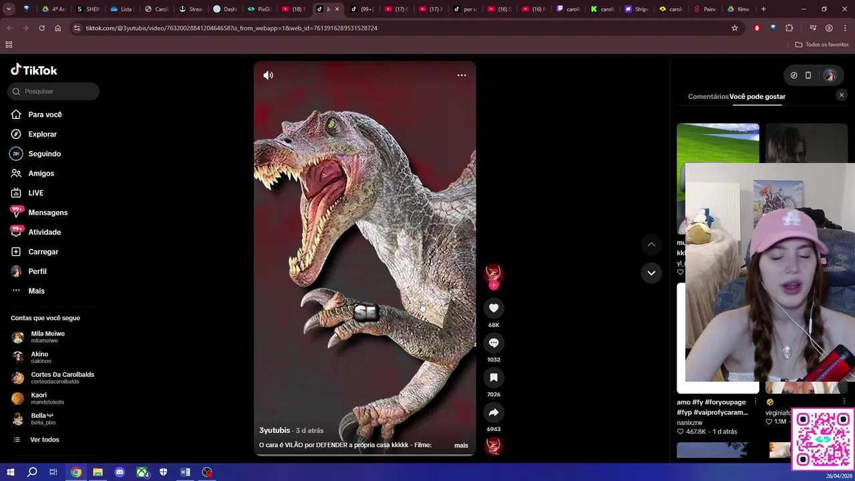
Task: Expand the Mais sidebar menu
Action: [x=36, y=291]
